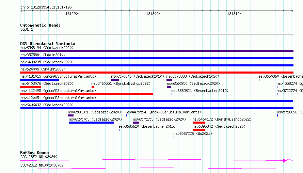Select the red nsv524005 variant bar
The image size is (303, 173).
pos(157,73)
